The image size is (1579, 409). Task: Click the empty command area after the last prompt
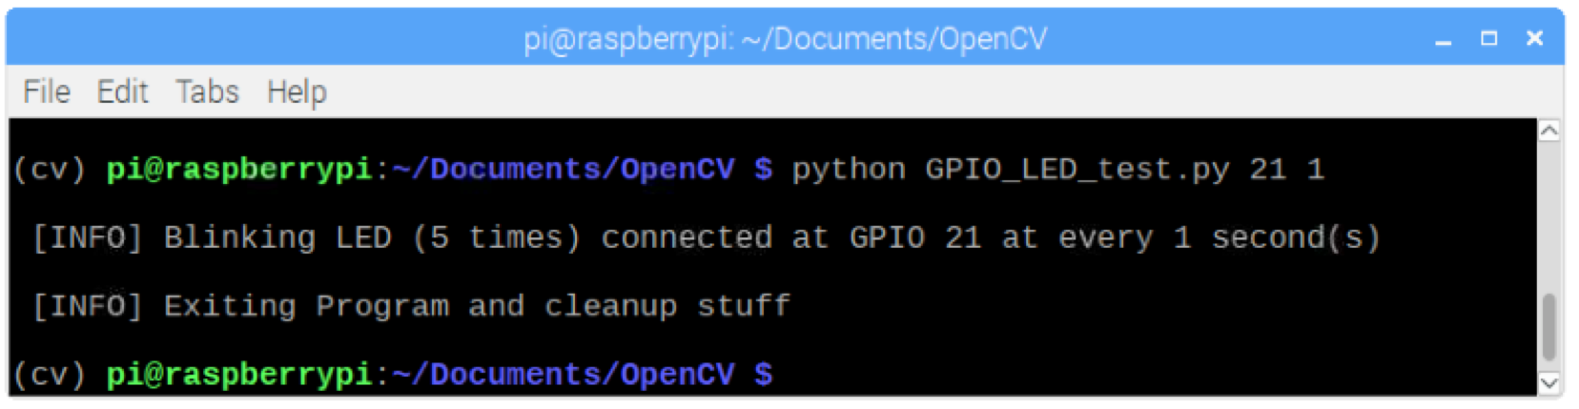tap(1049, 374)
